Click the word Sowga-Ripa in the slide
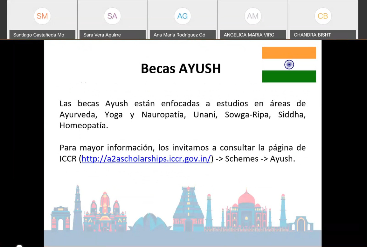The width and height of the screenshot is (367, 247). pyautogui.click(x=248, y=115)
